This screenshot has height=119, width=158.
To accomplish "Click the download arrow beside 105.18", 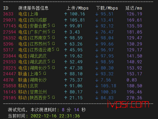I will coord(97,86).
